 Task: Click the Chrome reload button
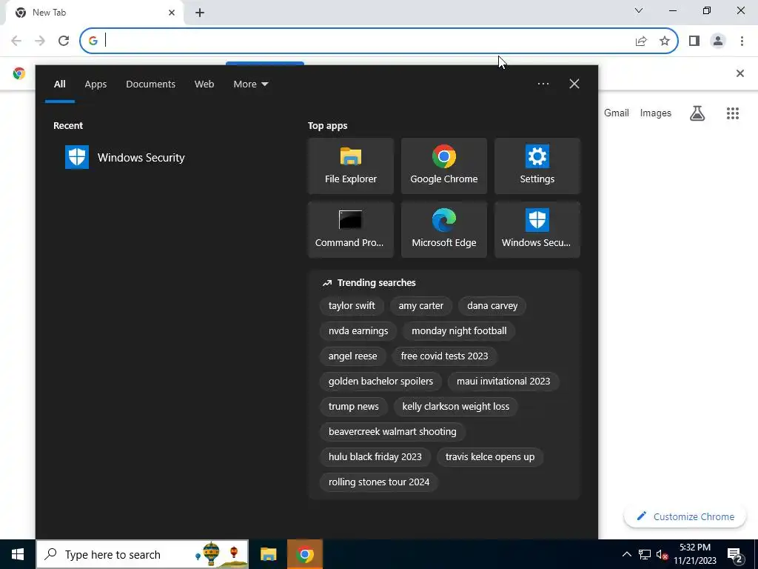(64, 41)
